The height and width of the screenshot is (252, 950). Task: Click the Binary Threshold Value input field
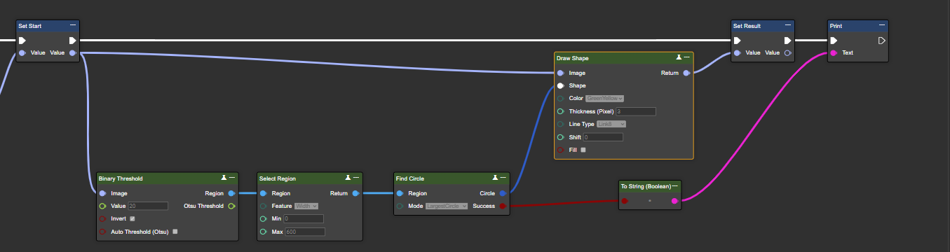[x=148, y=206]
